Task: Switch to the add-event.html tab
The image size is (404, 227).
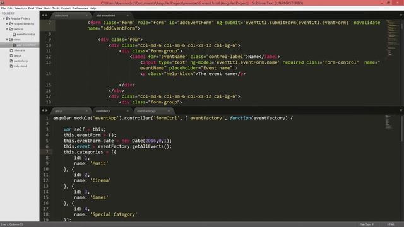Action: (112, 15)
